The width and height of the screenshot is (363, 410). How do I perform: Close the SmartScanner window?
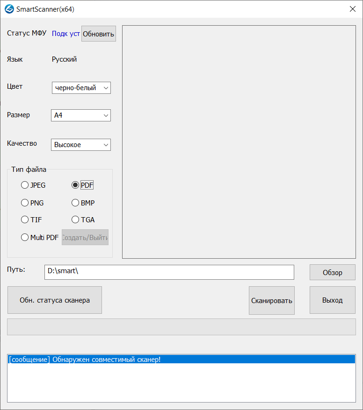point(353,9)
